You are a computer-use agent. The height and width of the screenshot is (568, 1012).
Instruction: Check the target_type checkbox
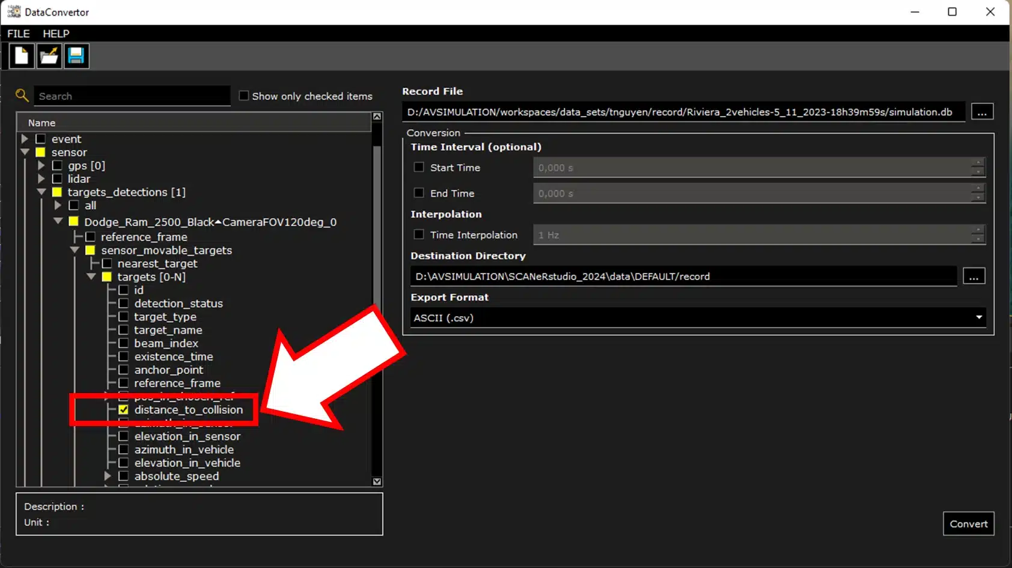(x=124, y=317)
